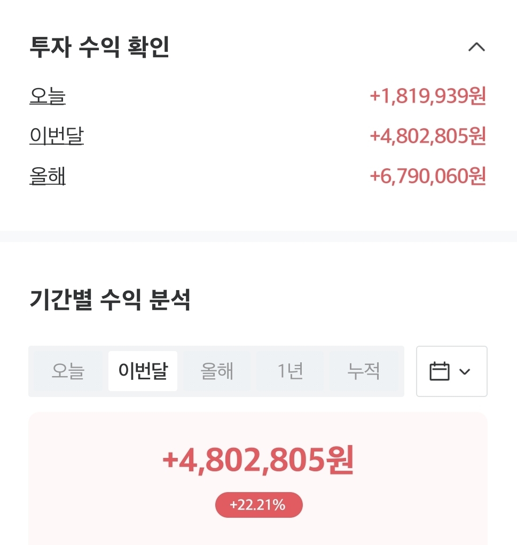Image resolution: width=517 pixels, height=545 pixels.
Task: Tap the yearly profit amount +6,790,060원
Action: click(427, 176)
